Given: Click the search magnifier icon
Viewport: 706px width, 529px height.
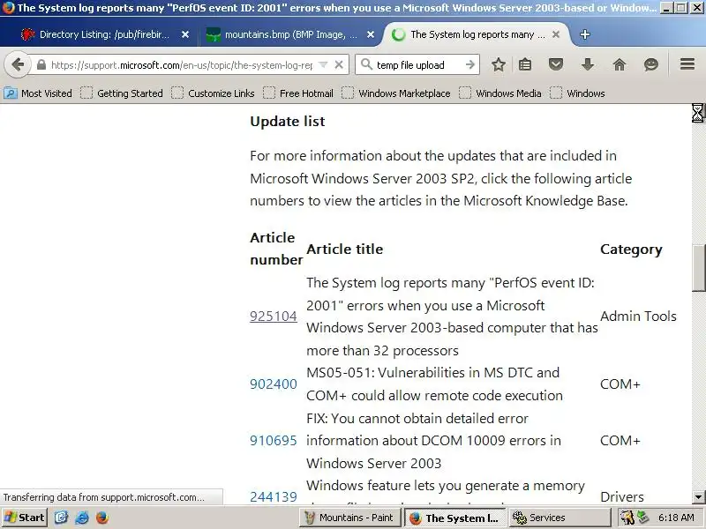Looking at the screenshot, I should point(366,64).
